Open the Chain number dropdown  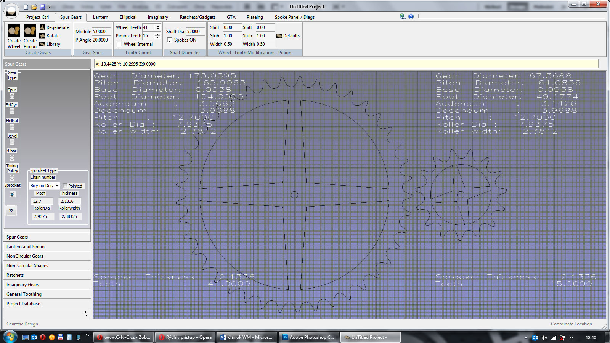[57, 186]
